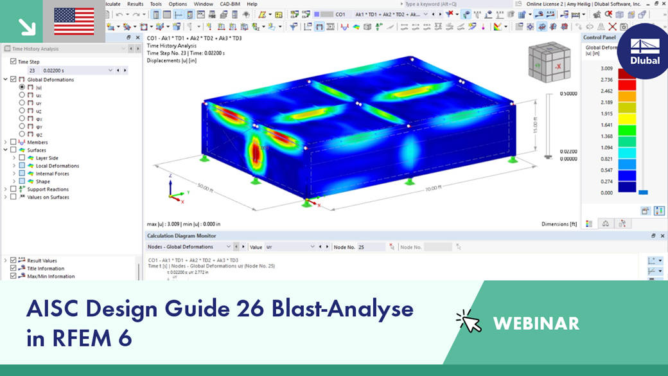Open the CO1 load combination dropdown
668x376 pixels.
tap(425, 15)
